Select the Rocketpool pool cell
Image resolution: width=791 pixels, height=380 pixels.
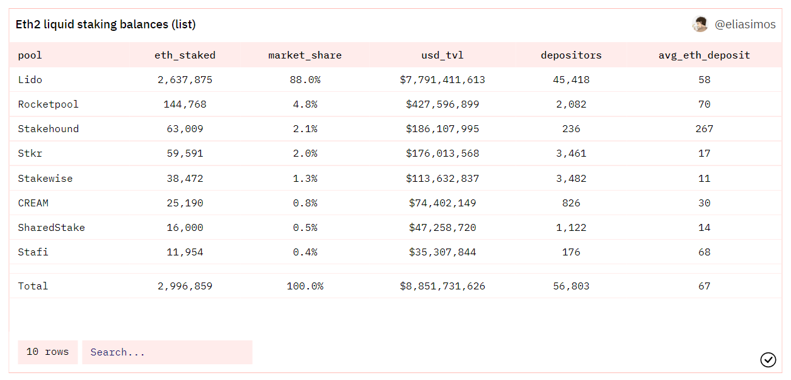click(x=49, y=104)
